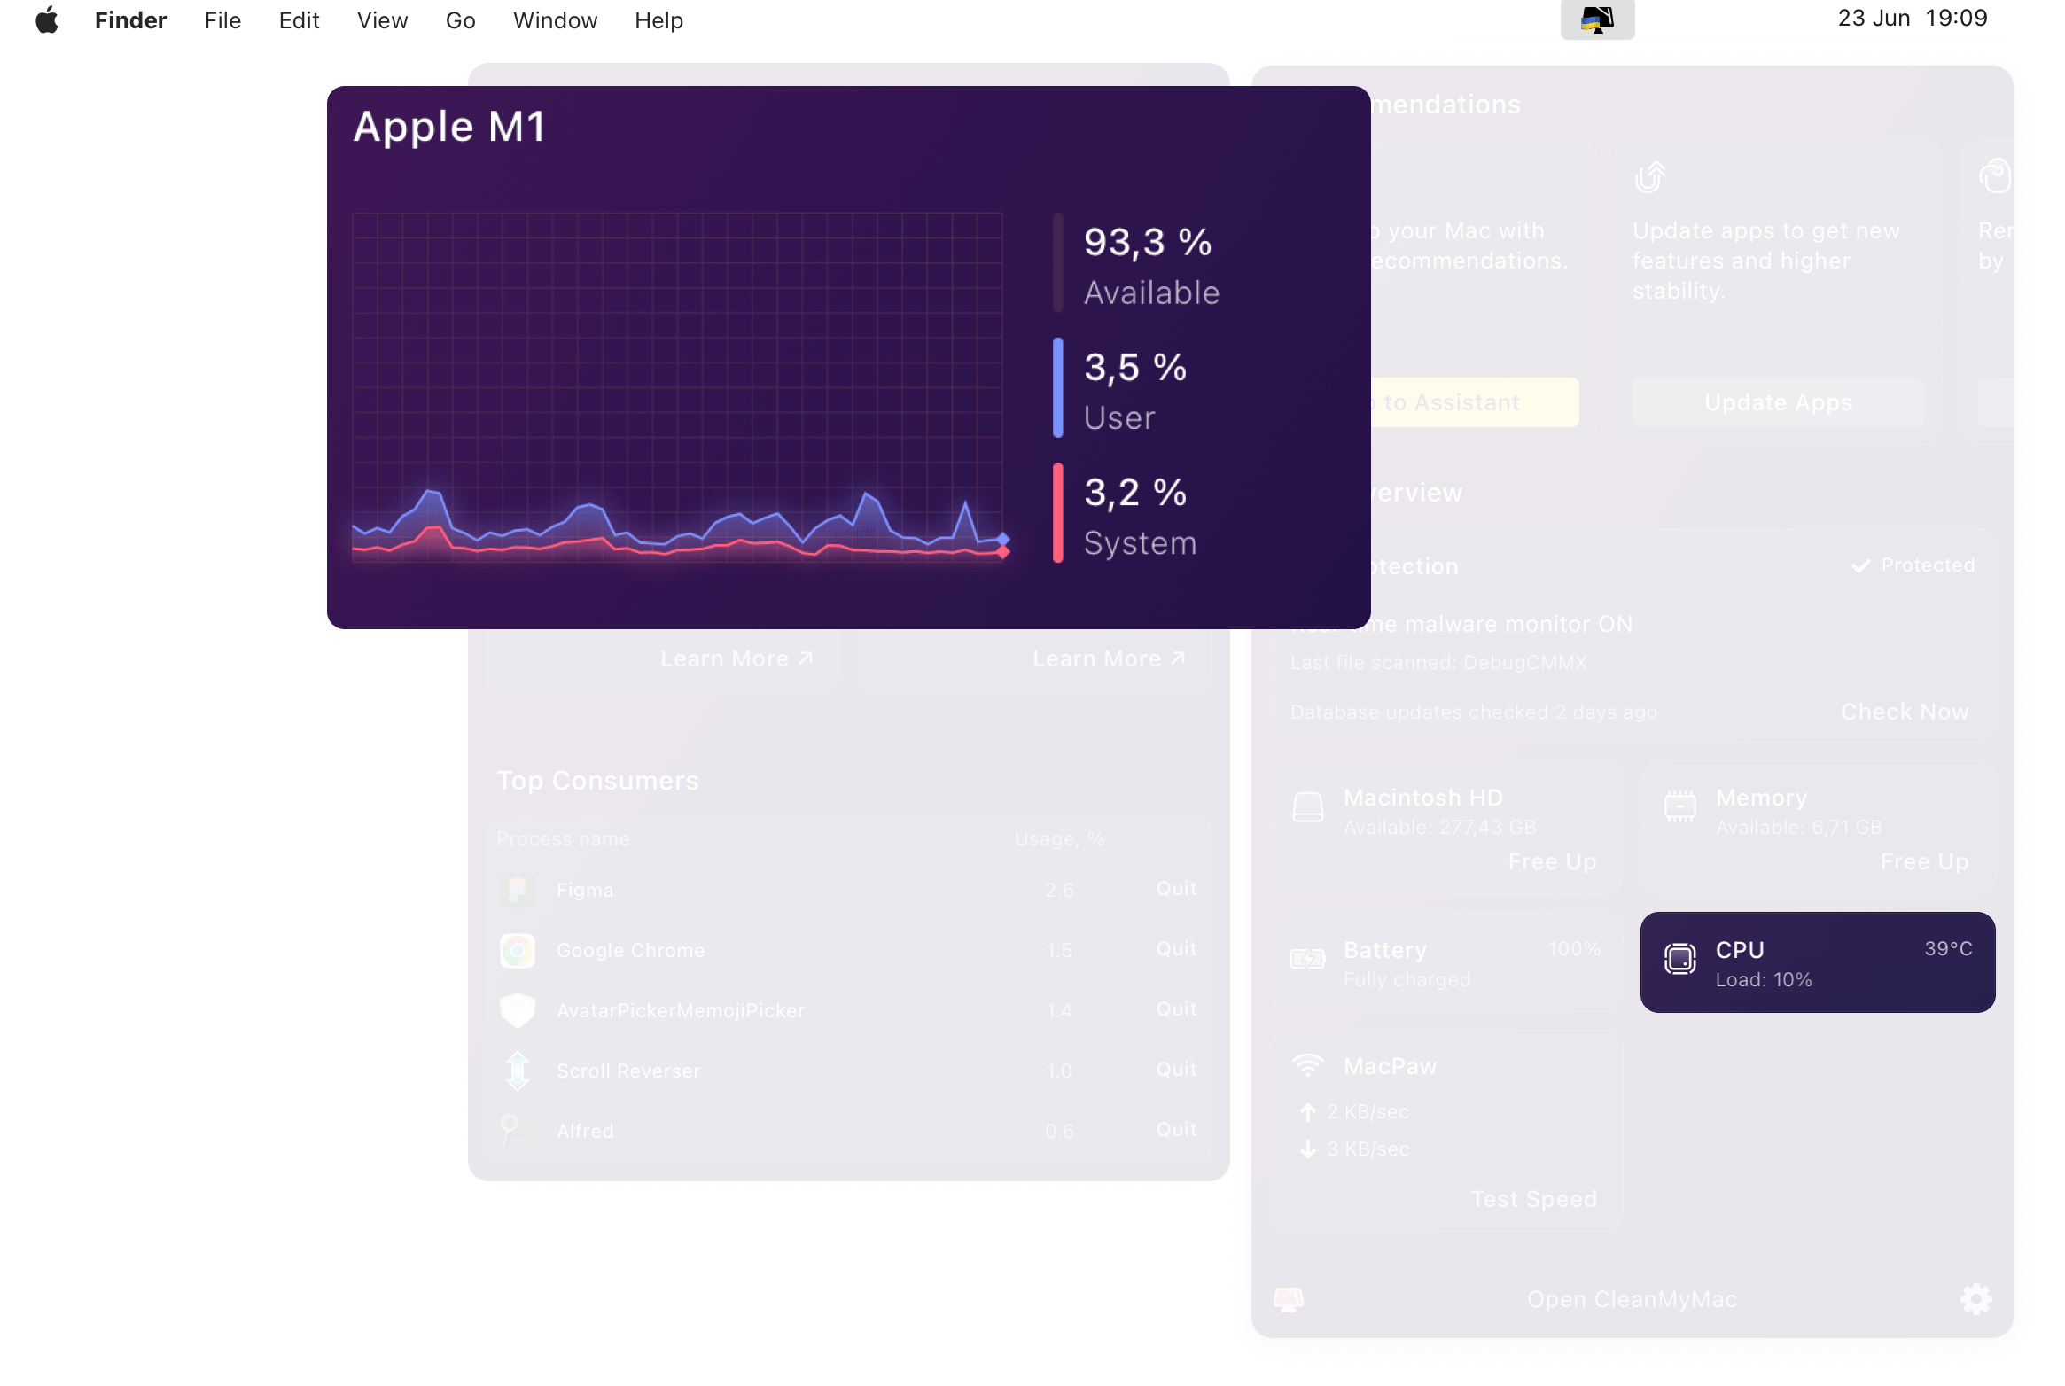Screen dimensions: 2065x1386
Task: Click the Process name column header
Action: [x=563, y=838]
